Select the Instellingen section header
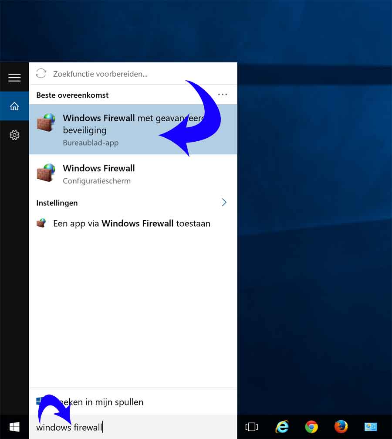This screenshot has width=392, height=439. (57, 203)
